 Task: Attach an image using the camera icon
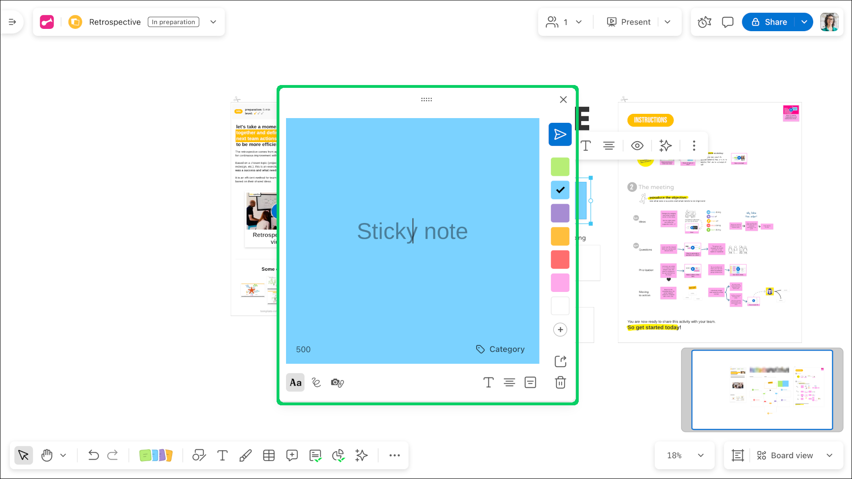337,383
